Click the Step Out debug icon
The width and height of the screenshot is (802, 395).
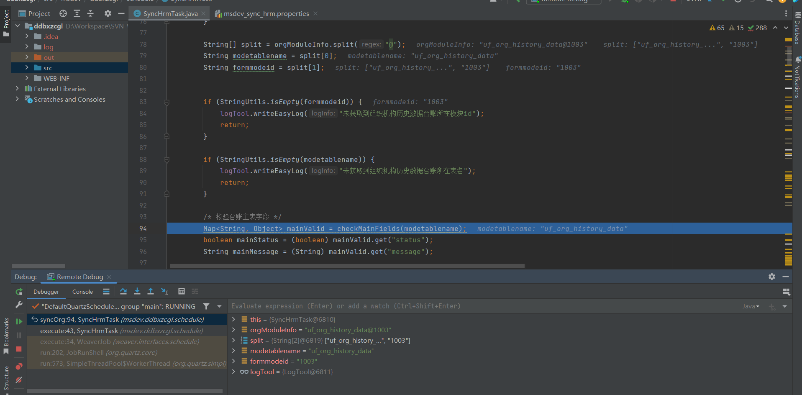(x=151, y=291)
